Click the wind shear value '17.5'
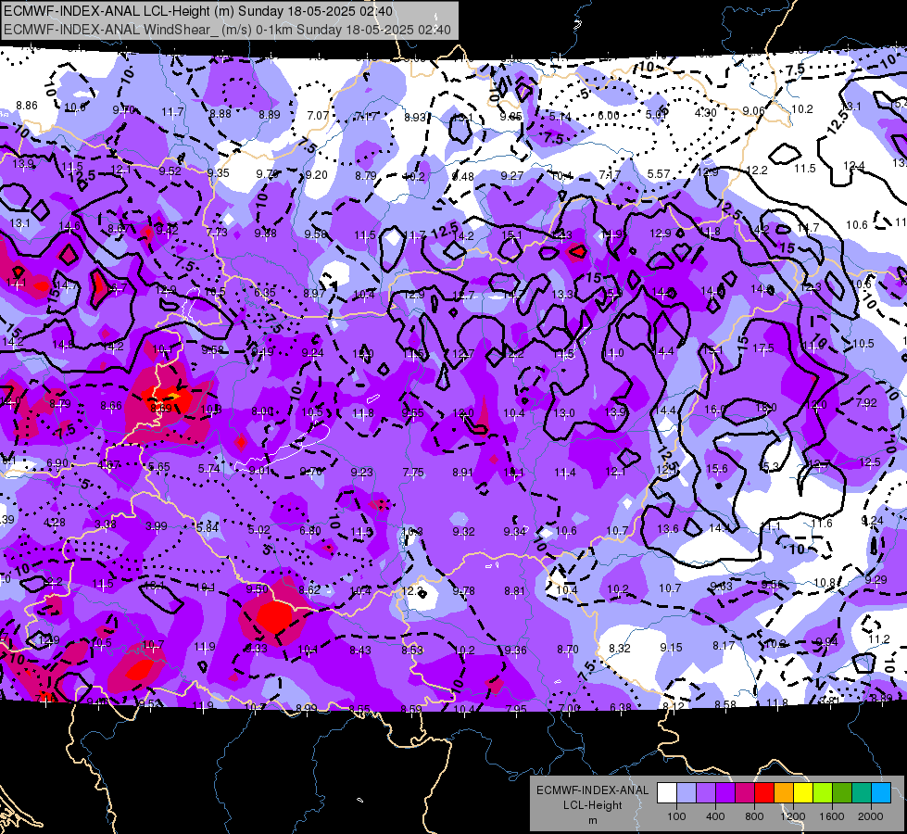The height and width of the screenshot is (834, 907). [x=763, y=347]
